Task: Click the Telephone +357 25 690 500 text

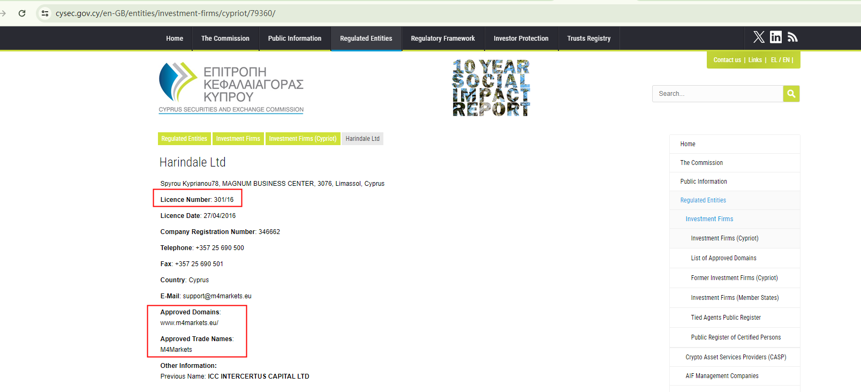Action: (202, 248)
